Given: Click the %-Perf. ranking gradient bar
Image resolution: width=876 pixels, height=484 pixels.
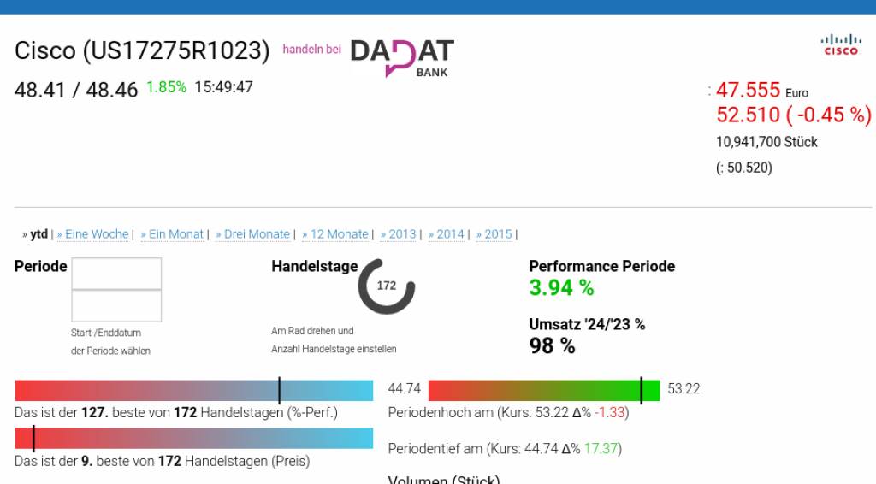Looking at the screenshot, I should pos(194,391).
